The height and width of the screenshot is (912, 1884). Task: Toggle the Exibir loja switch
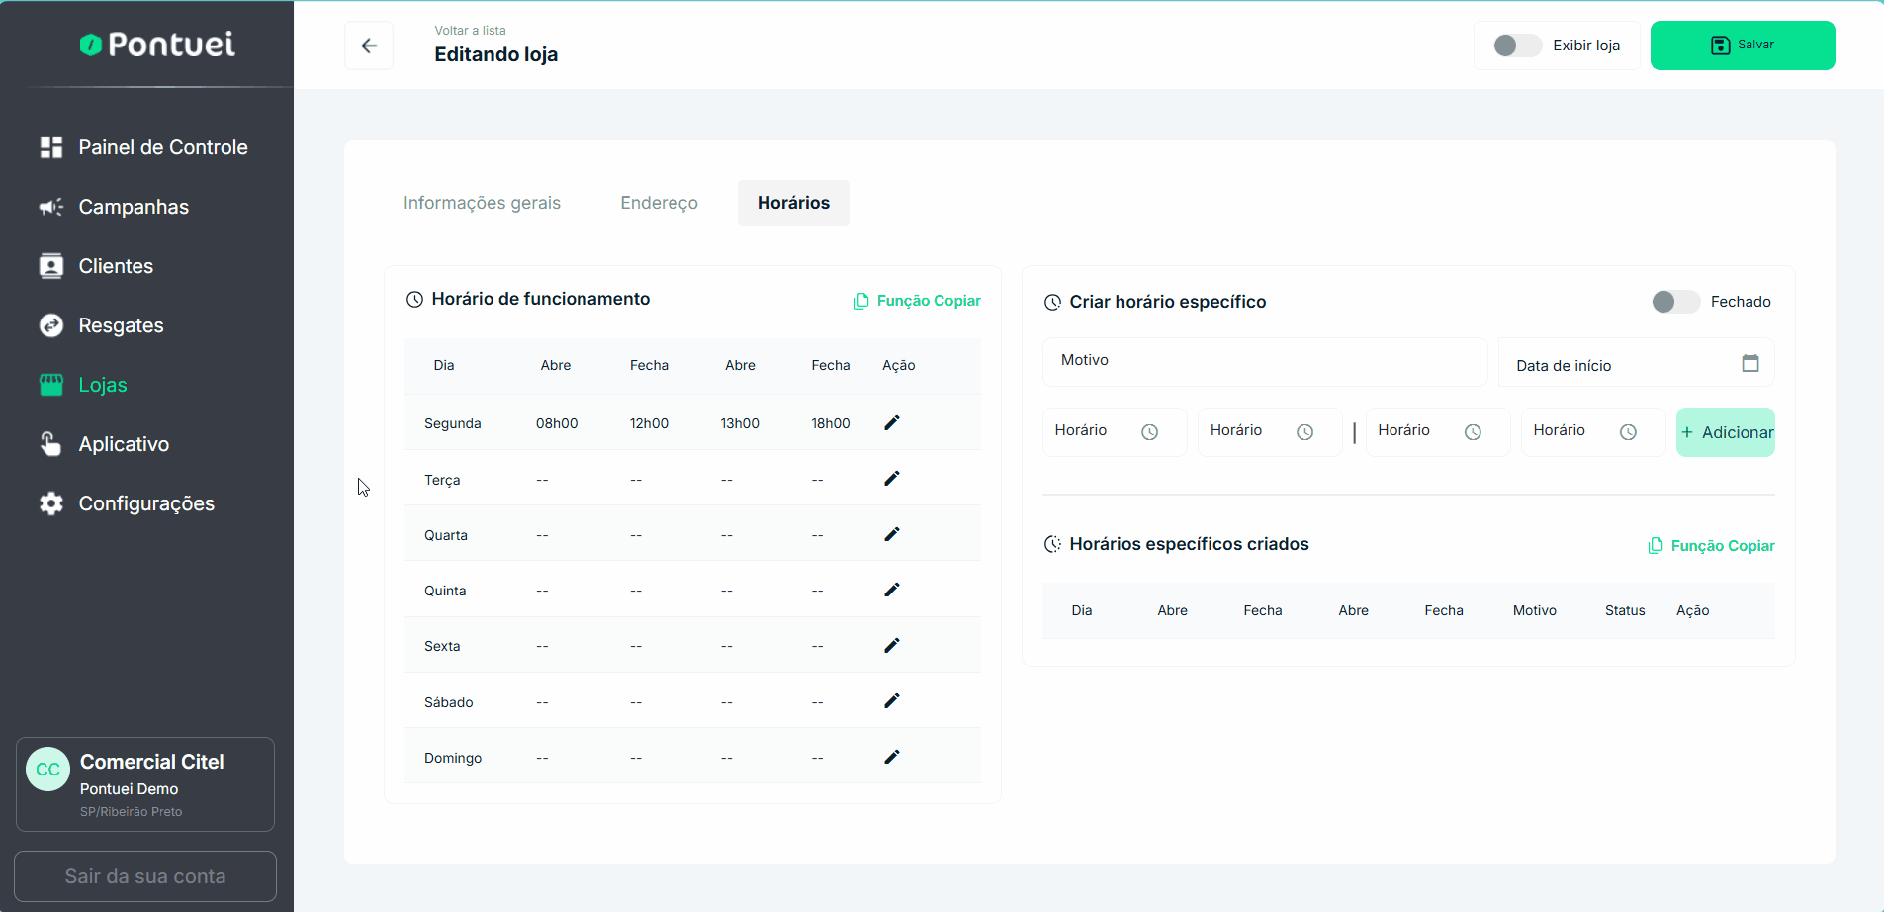(1516, 46)
